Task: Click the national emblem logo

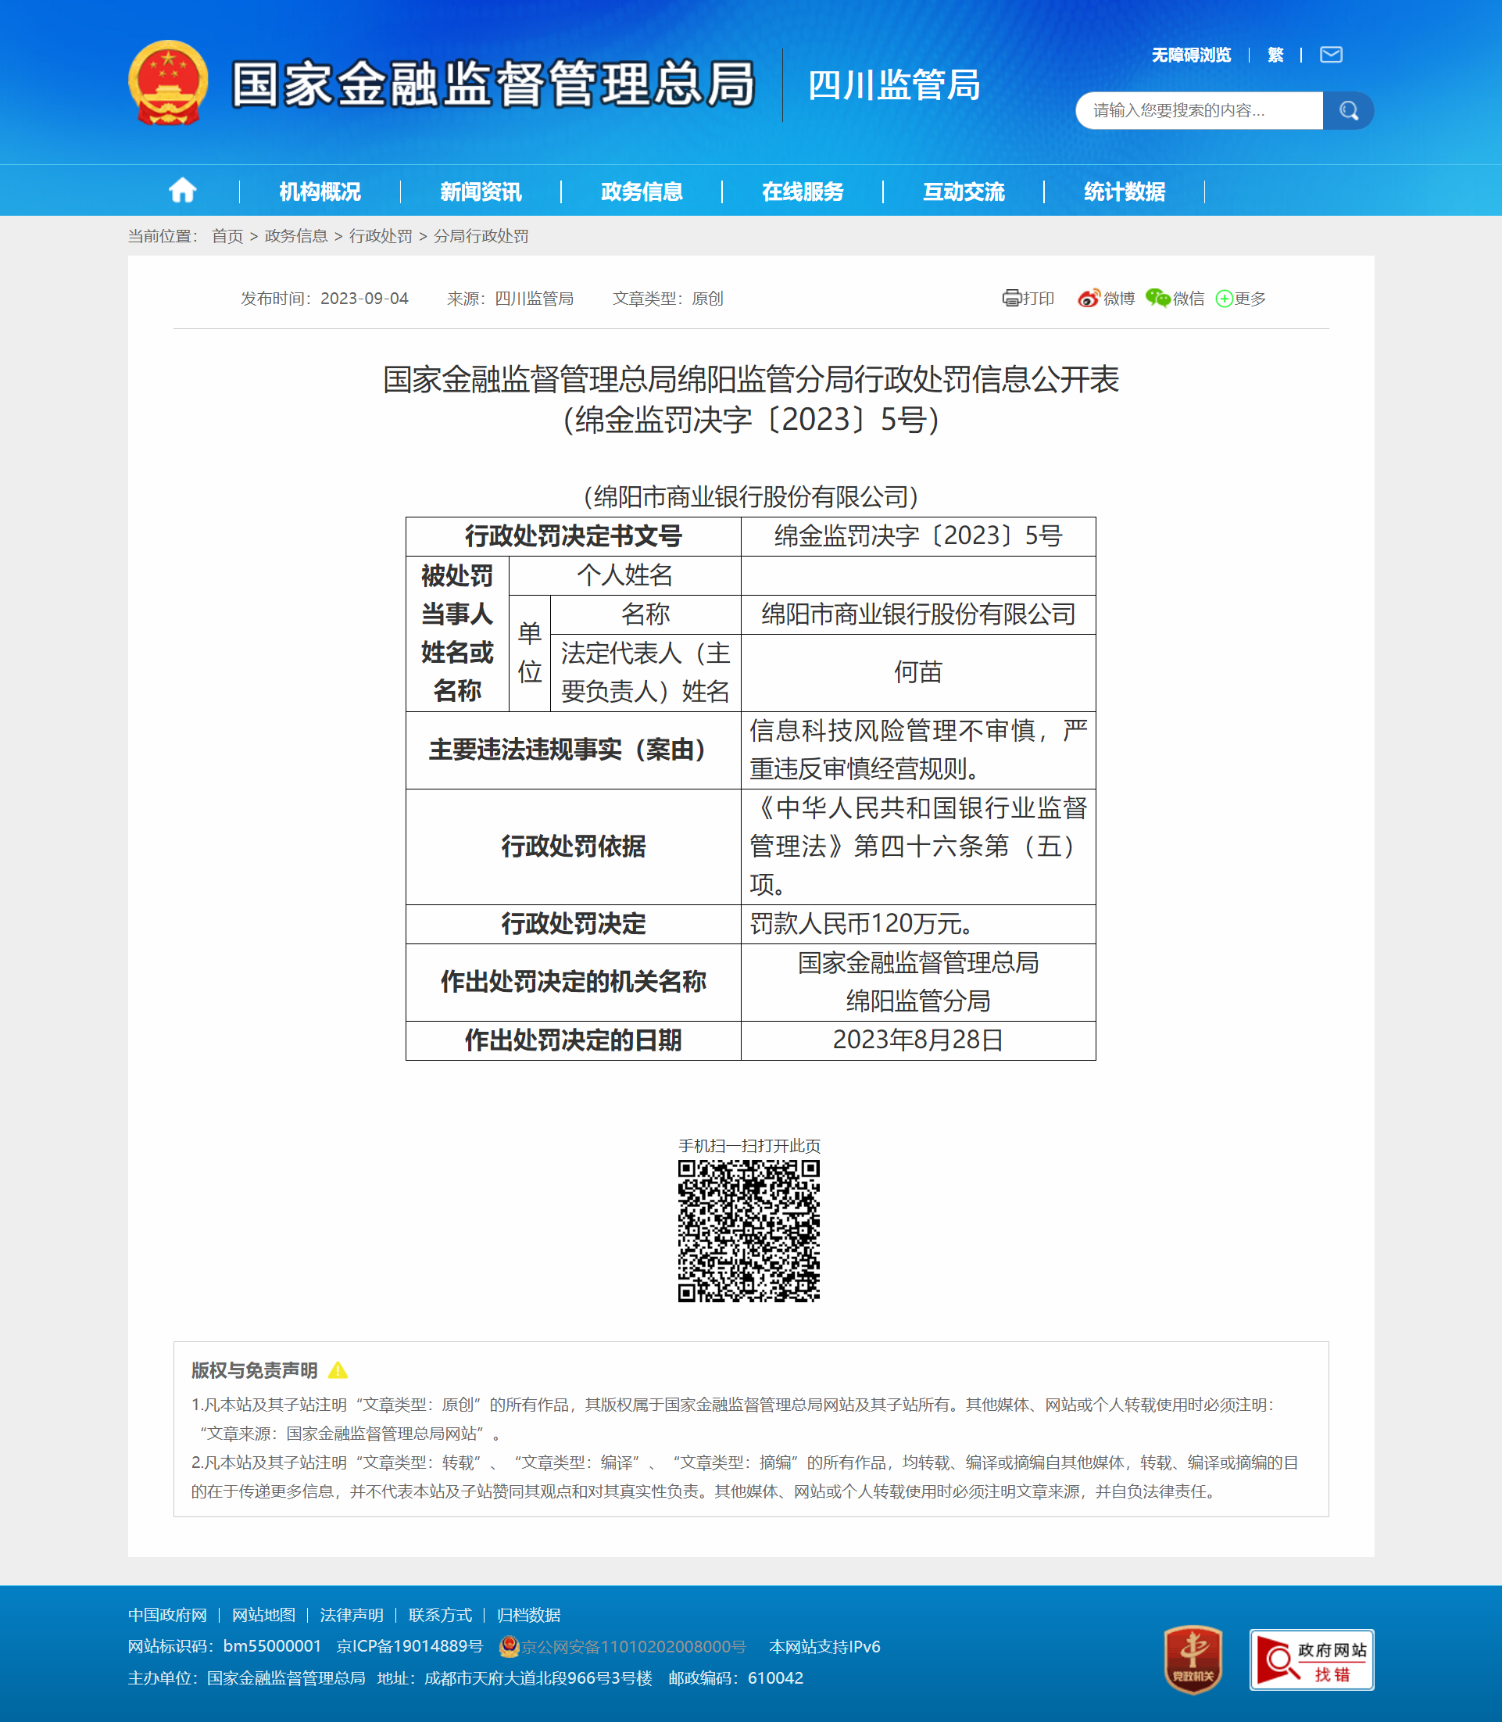Action: 169,84
